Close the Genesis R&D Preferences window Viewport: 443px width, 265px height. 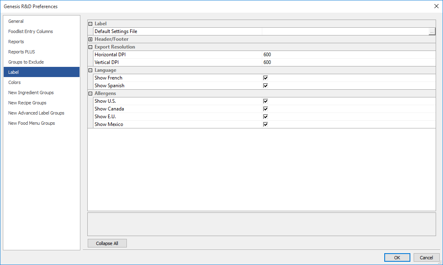pyautogui.click(x=436, y=6)
